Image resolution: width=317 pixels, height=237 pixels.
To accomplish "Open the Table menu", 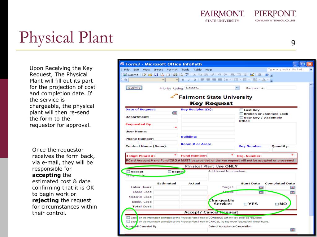I will (x=197, y=69).
